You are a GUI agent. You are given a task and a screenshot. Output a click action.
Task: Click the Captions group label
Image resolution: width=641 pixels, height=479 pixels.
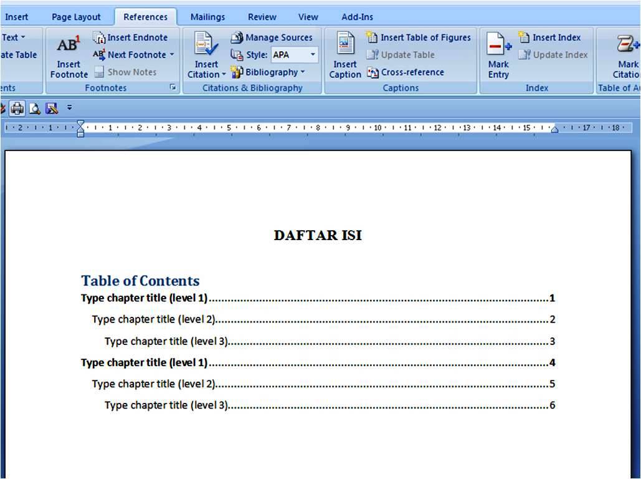(x=401, y=88)
